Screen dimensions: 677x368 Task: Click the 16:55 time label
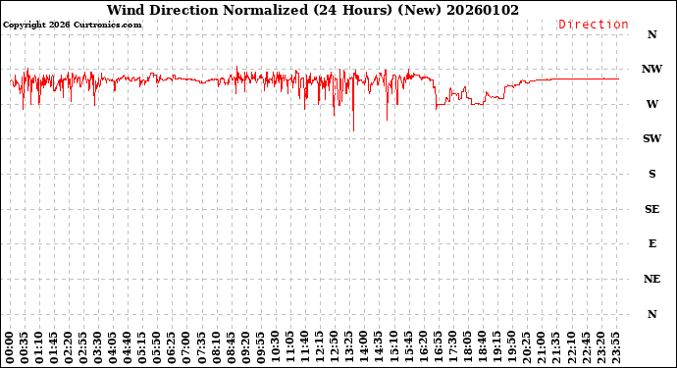click(x=438, y=347)
